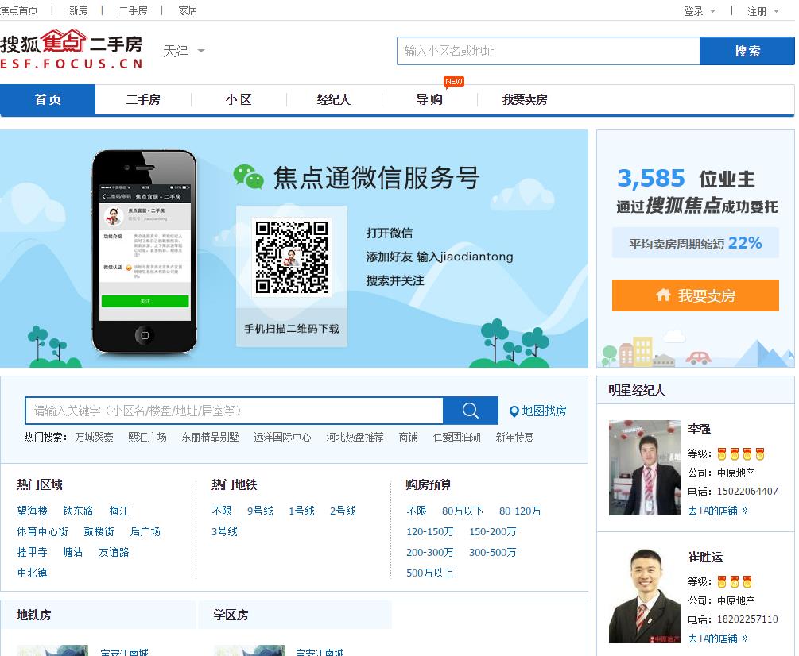Click agent 李强's photo
The width and height of the screenshot is (799, 656).
[x=645, y=468]
